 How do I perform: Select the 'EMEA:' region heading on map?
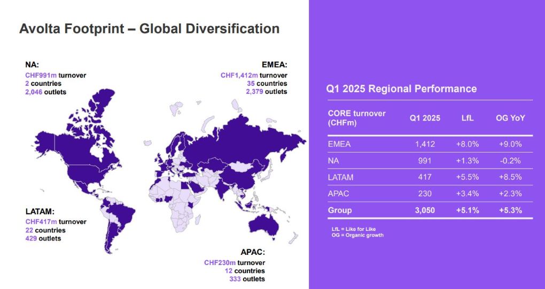[274, 64]
